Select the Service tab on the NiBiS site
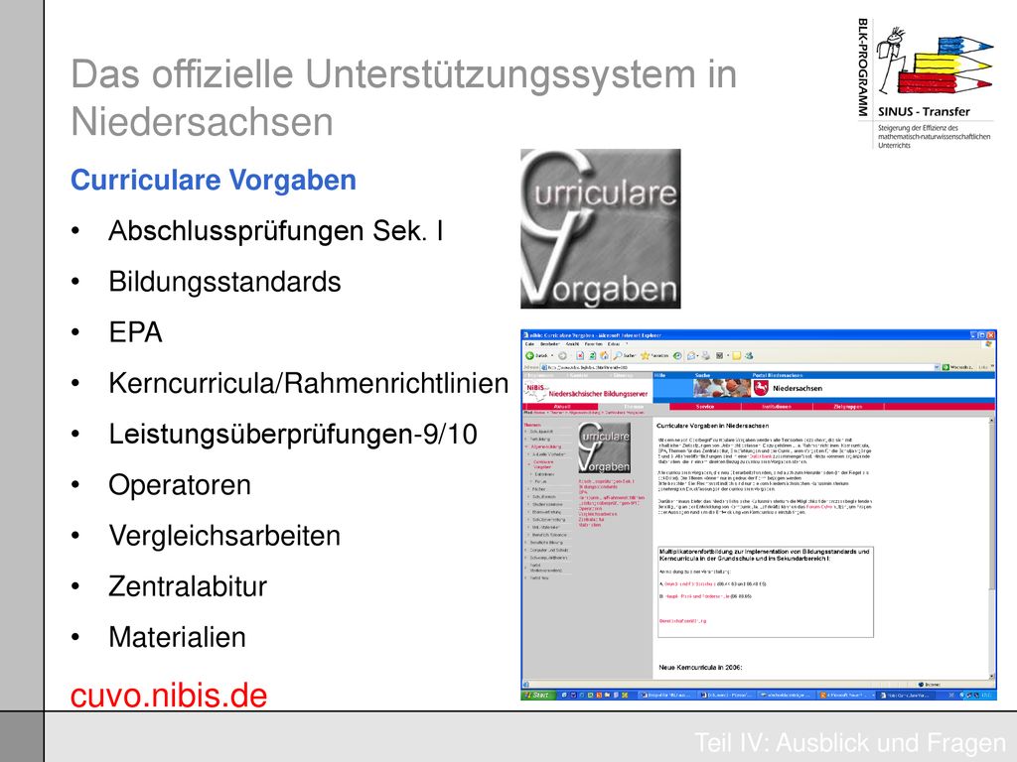Screen dimensions: 1017x762 click(x=705, y=407)
